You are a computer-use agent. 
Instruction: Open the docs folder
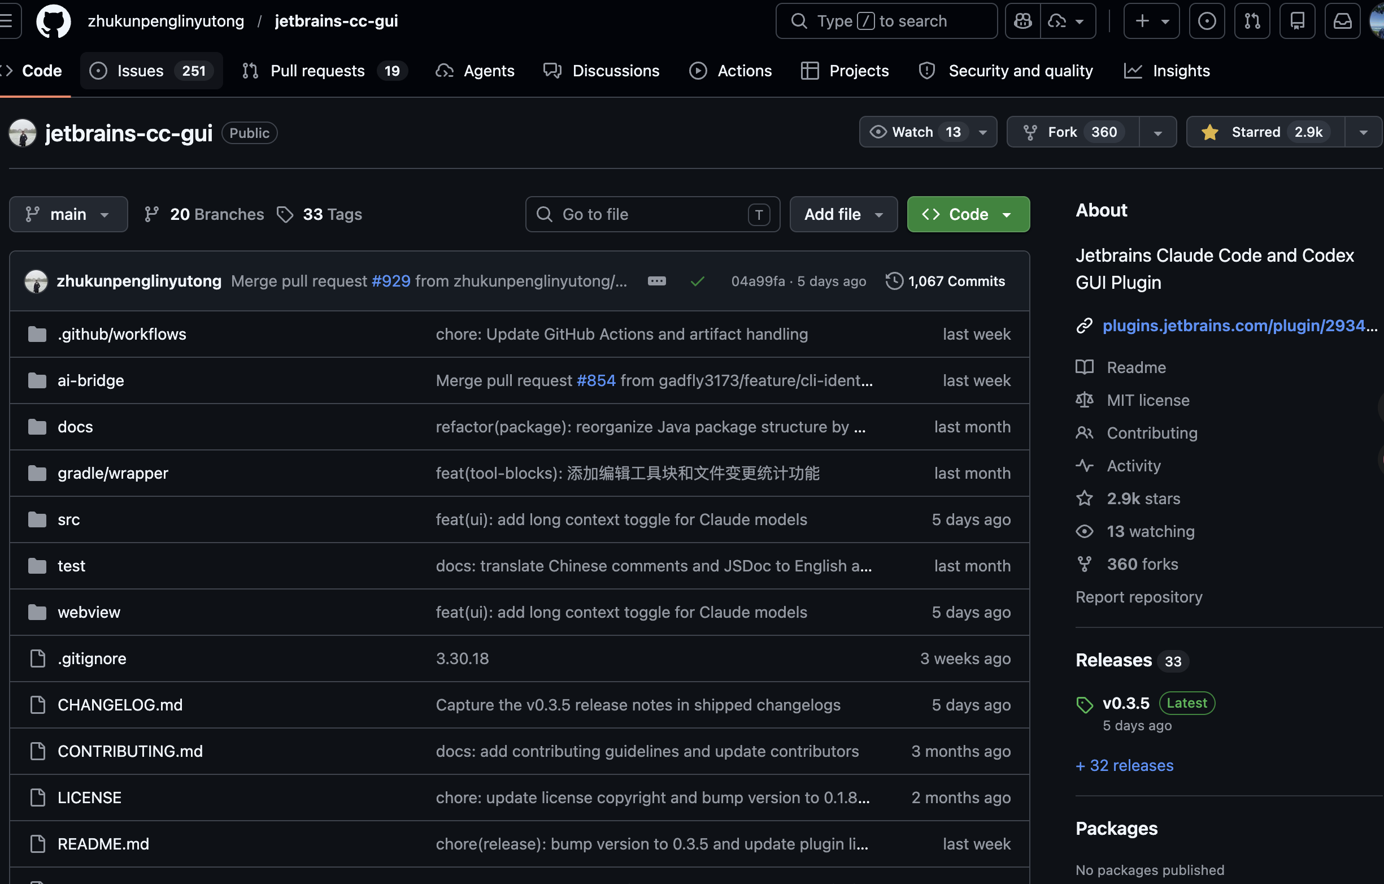click(75, 427)
